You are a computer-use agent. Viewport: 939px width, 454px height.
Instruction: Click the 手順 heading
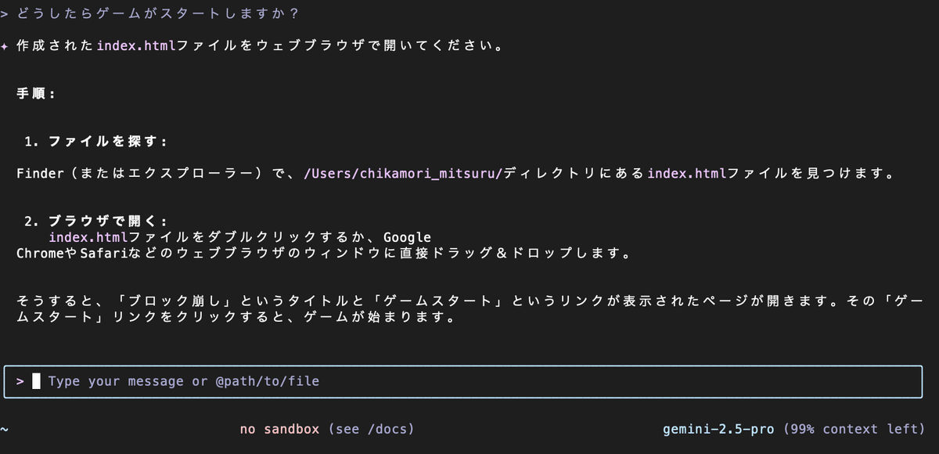pos(36,93)
